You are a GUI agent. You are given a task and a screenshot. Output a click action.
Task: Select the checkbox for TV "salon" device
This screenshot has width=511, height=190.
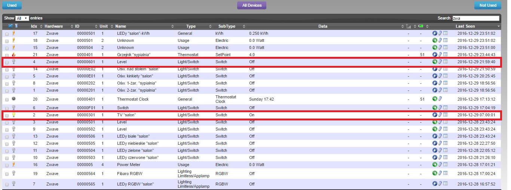[x=7, y=115]
